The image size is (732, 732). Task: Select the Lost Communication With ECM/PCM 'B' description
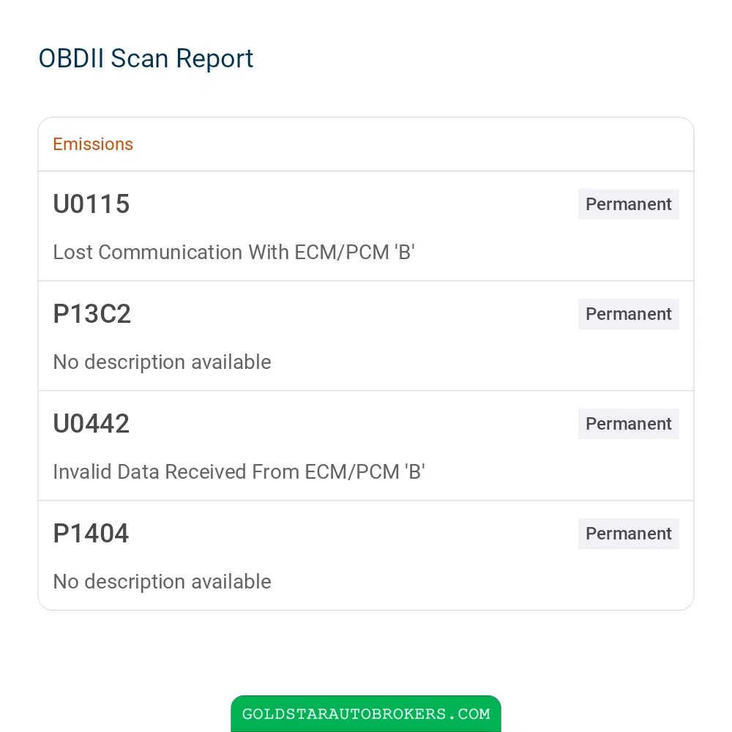click(x=234, y=252)
